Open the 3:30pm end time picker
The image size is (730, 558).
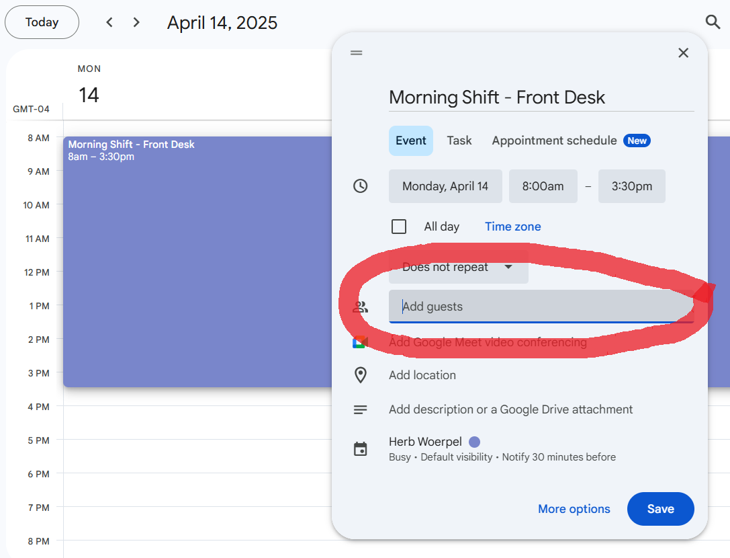coord(631,186)
